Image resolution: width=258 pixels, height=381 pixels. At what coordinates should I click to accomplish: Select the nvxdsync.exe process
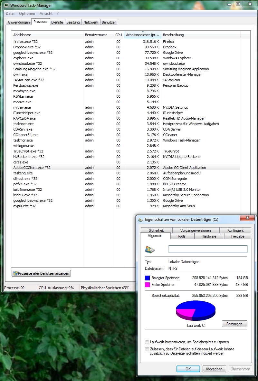(126, 91)
